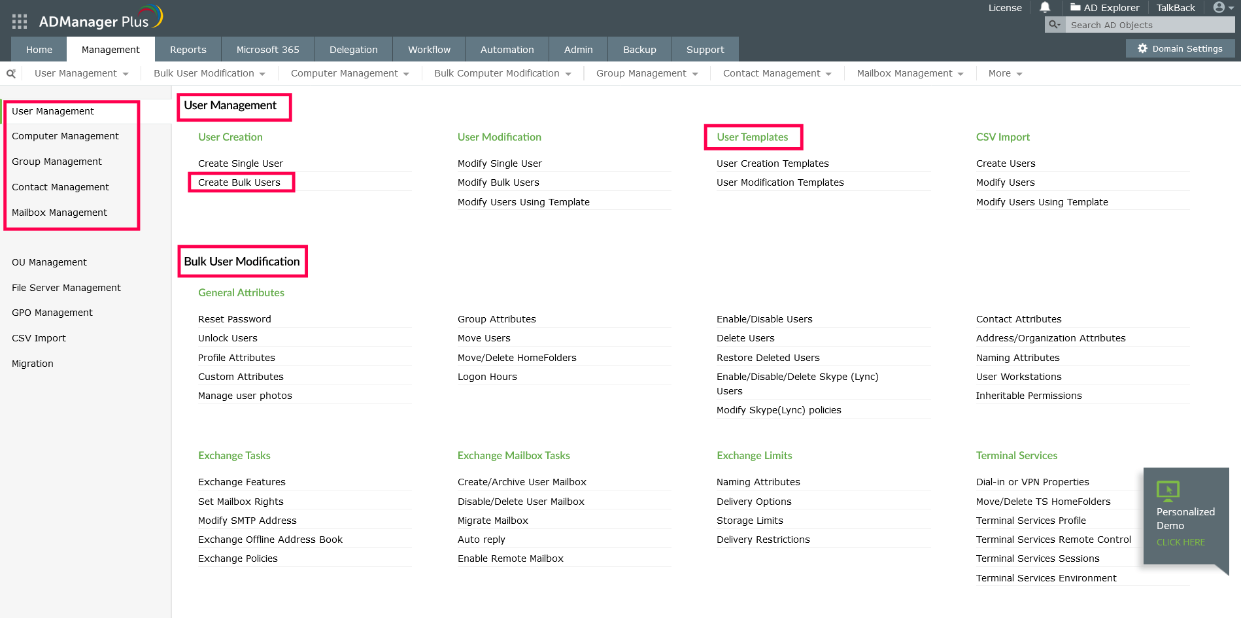Screen dimensions: 1241x618
Task: Switch to the Reports tab
Action: (188, 49)
